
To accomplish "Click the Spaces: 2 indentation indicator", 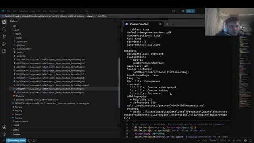I will 214,140.
